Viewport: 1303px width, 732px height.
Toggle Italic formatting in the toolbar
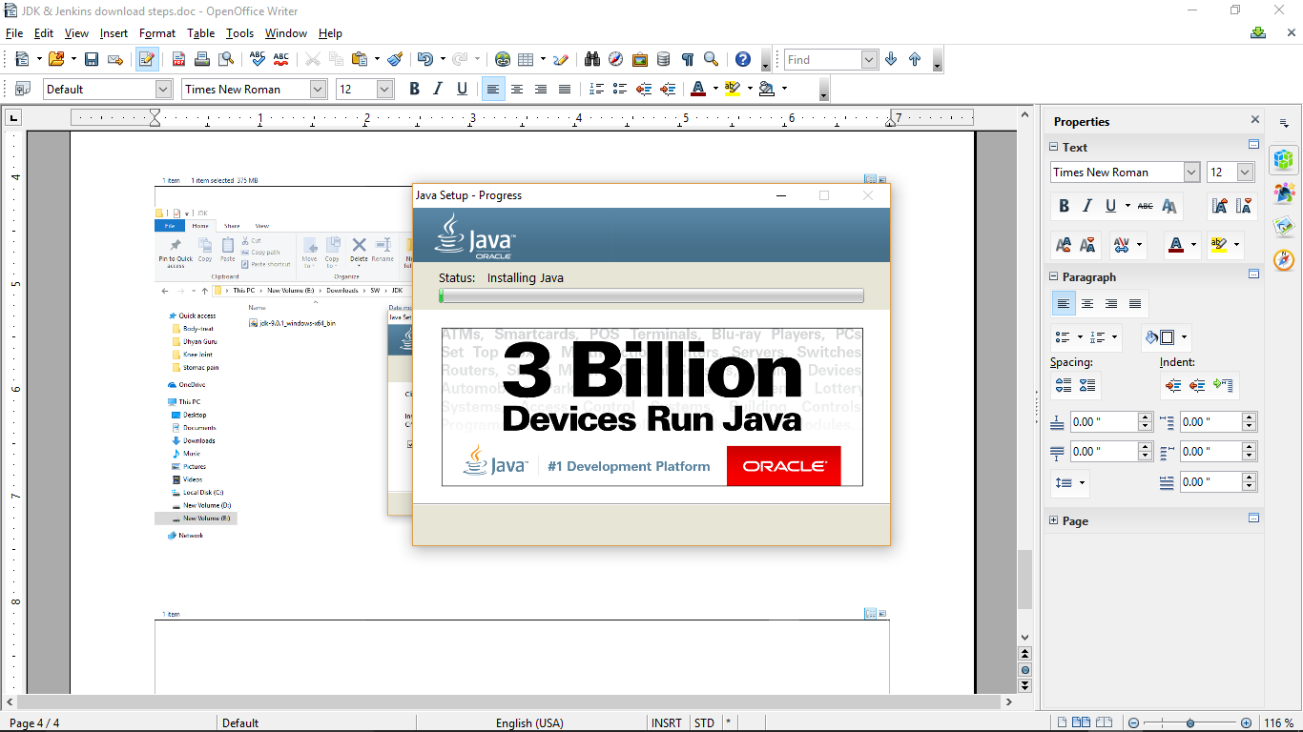[x=437, y=89]
